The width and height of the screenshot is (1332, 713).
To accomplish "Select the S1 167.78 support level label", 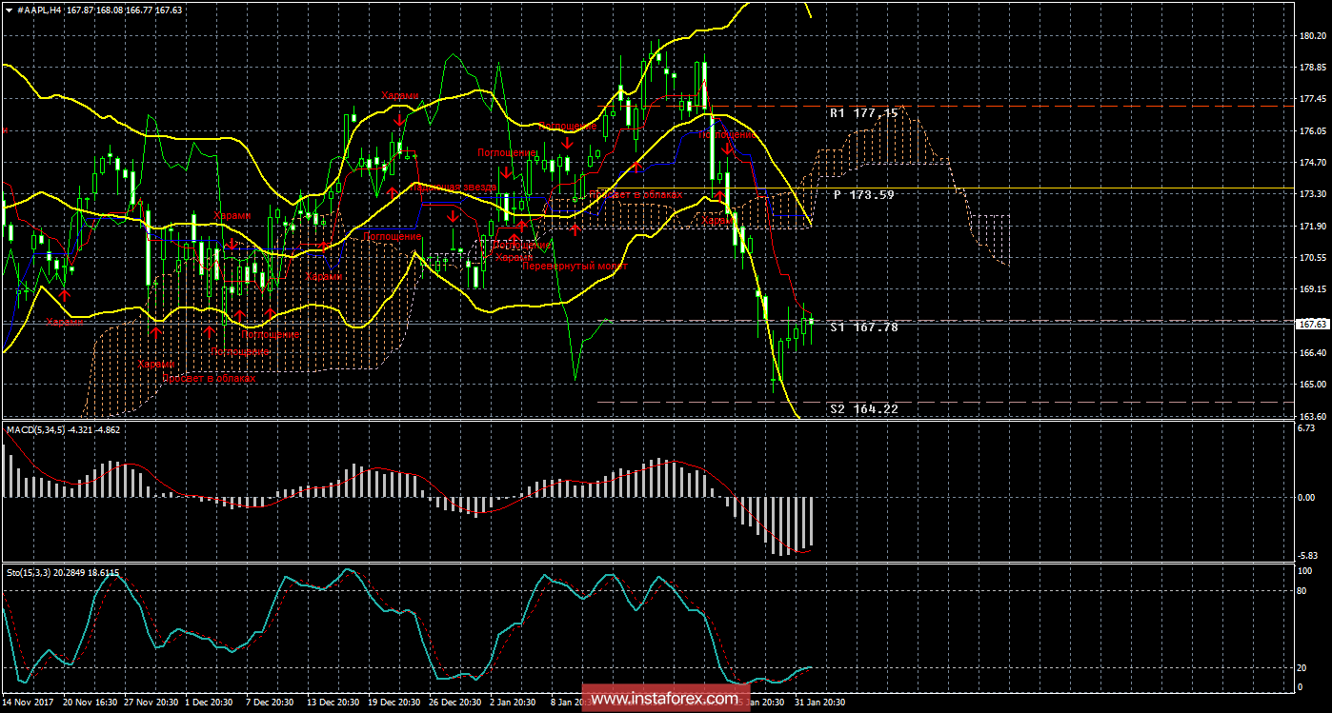I will pyautogui.click(x=863, y=327).
